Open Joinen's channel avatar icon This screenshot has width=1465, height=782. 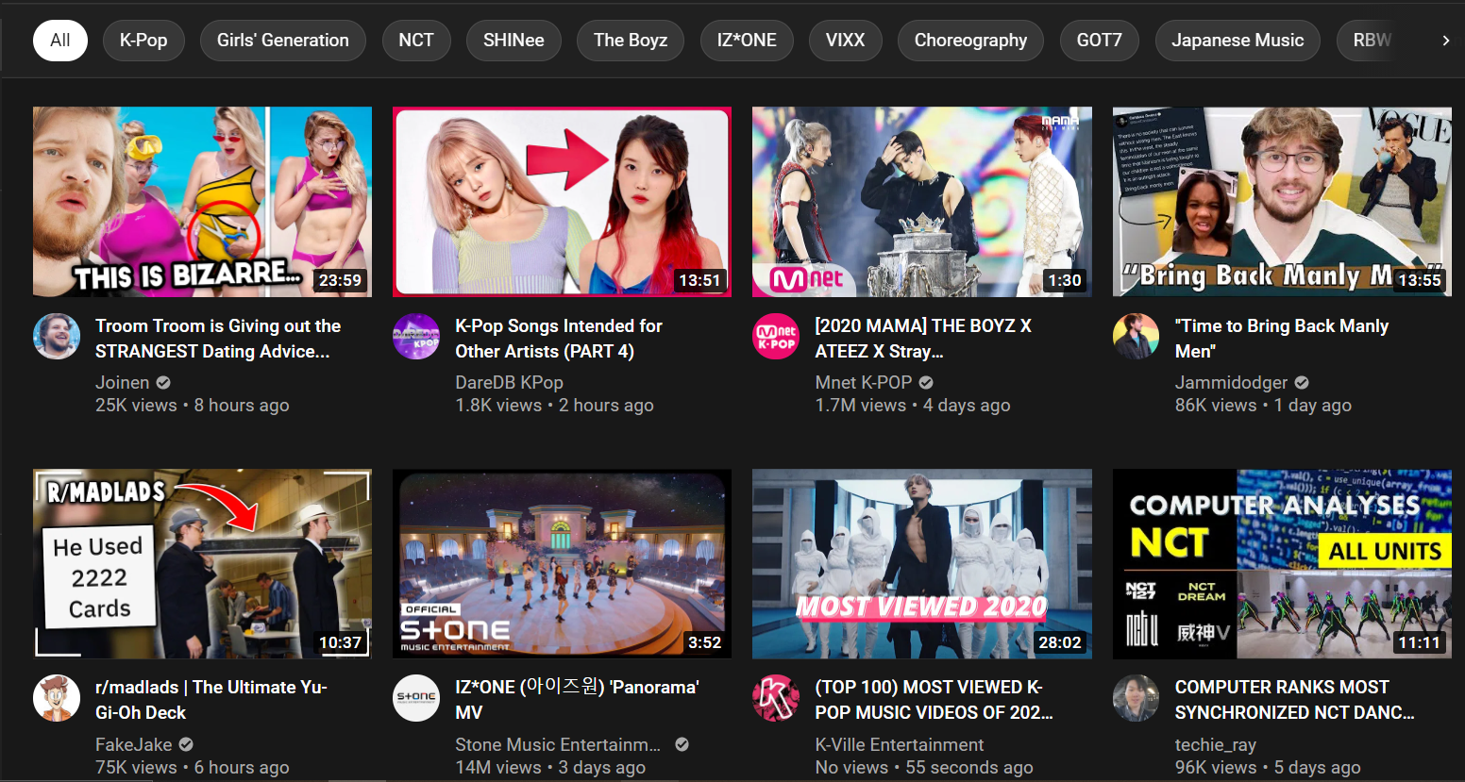click(57, 337)
